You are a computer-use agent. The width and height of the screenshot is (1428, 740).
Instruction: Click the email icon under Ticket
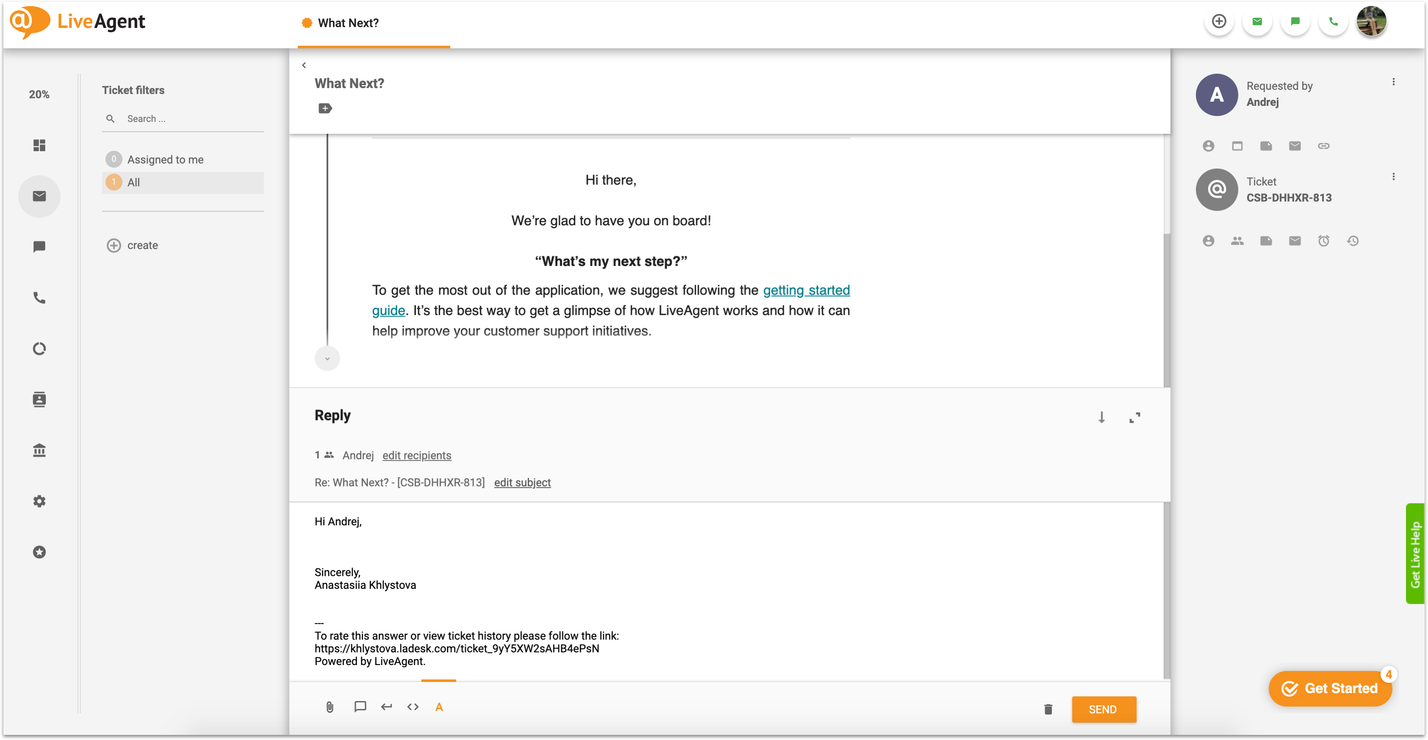click(1295, 240)
